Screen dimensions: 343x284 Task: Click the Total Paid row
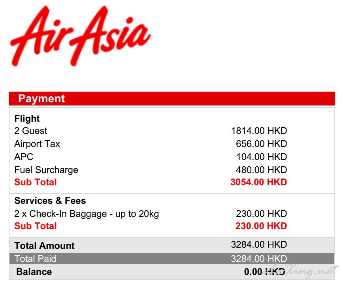click(x=172, y=259)
